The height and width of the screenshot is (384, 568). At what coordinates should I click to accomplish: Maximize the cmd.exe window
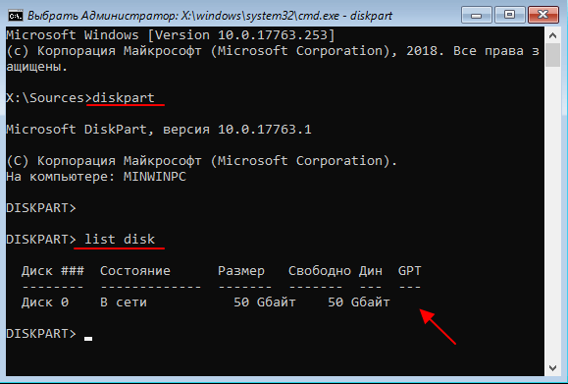[x=509, y=16]
